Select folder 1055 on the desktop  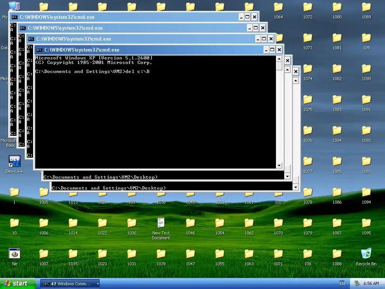point(220,257)
